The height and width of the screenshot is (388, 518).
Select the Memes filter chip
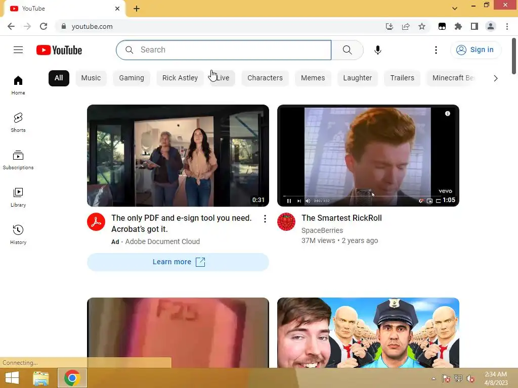(x=313, y=78)
